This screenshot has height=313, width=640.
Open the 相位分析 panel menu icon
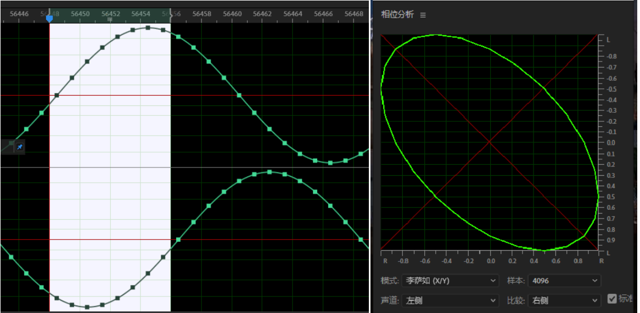tap(423, 15)
